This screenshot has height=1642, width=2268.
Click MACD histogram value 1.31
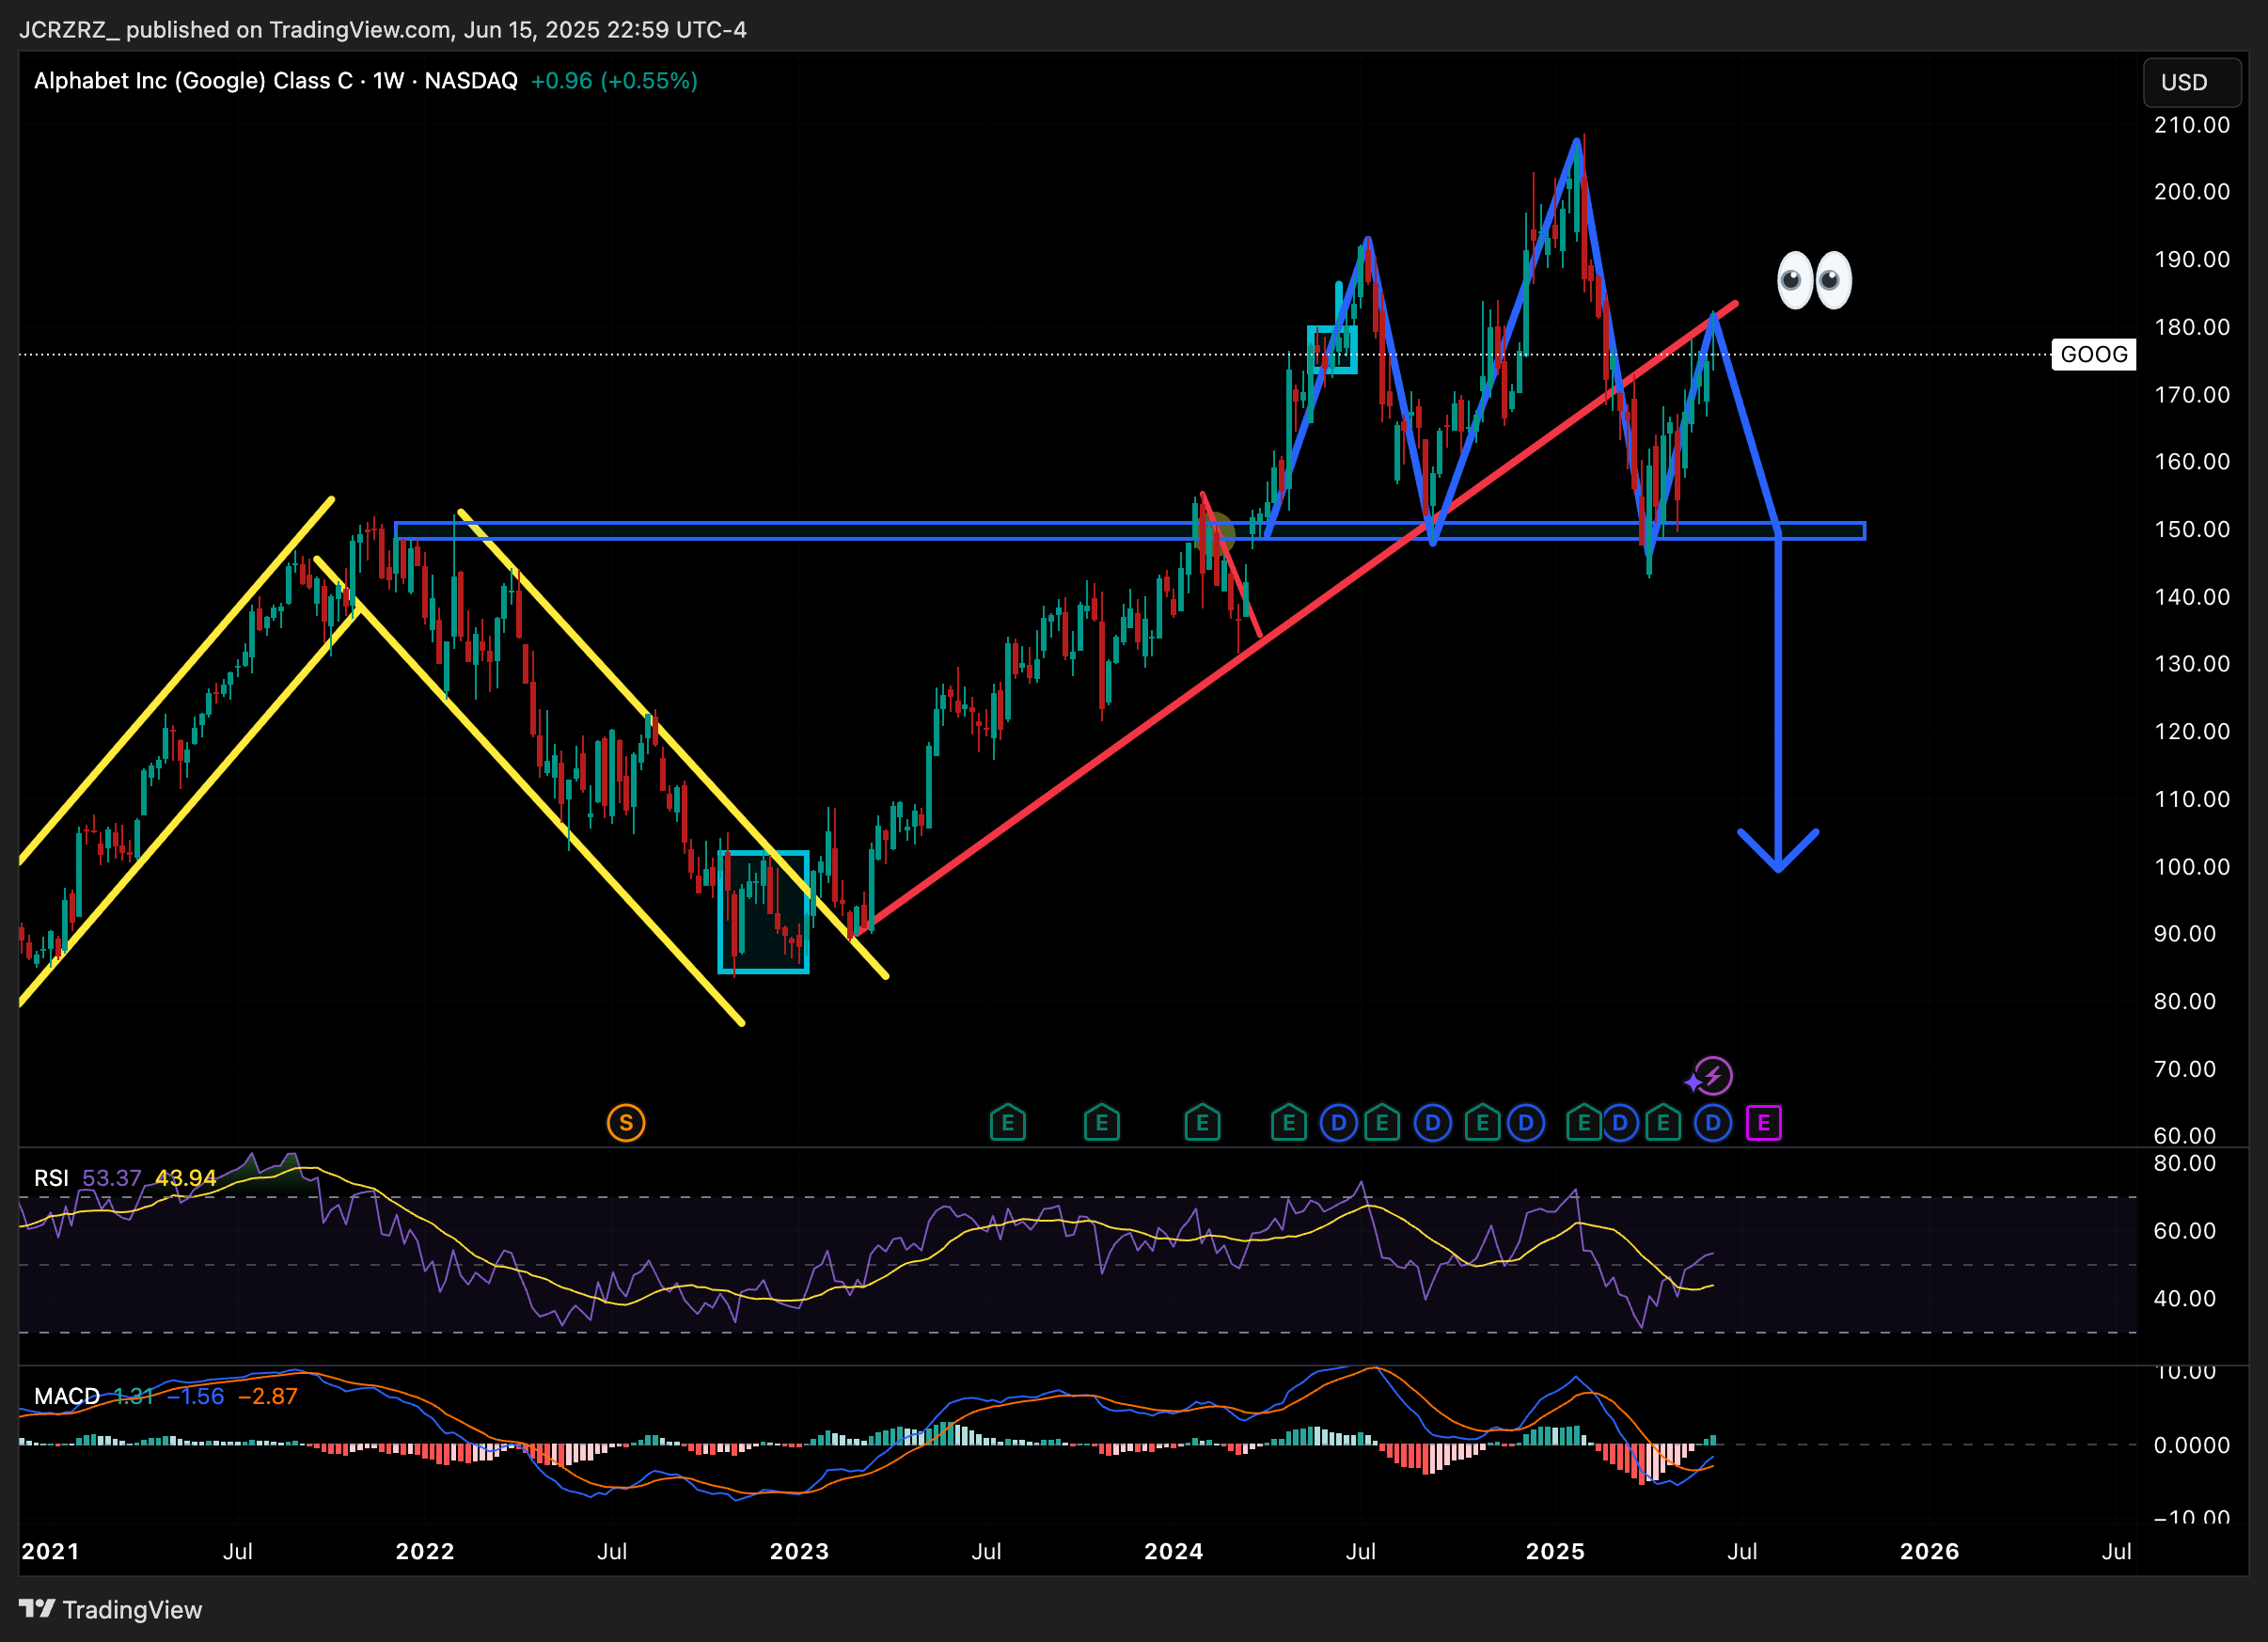133,1396
